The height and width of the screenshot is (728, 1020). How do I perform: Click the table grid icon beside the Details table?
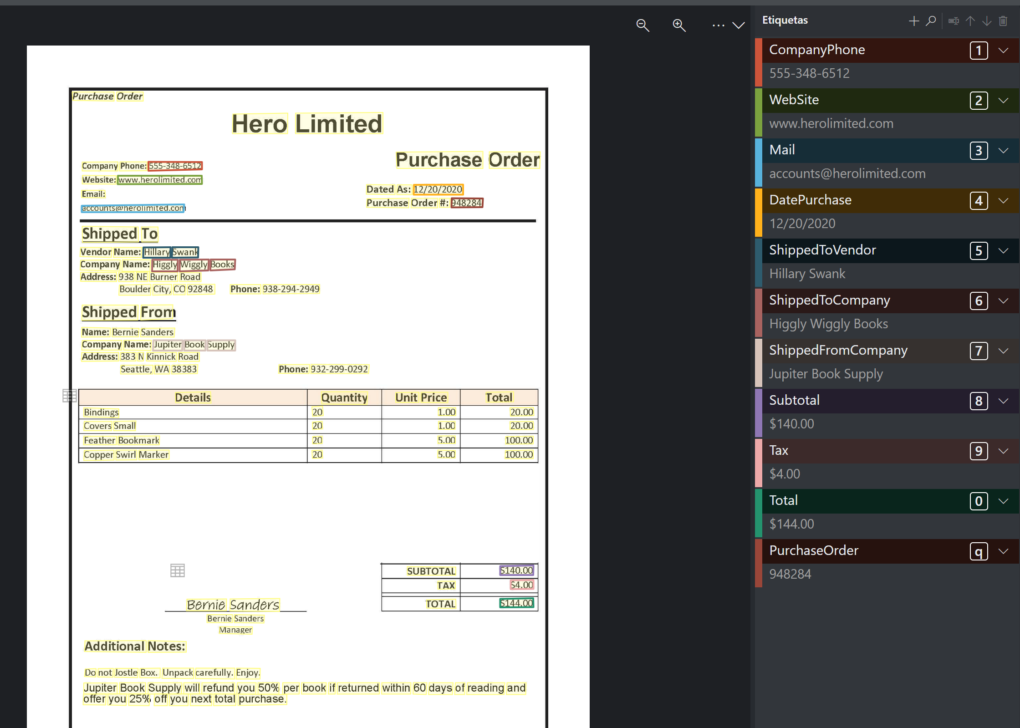69,396
